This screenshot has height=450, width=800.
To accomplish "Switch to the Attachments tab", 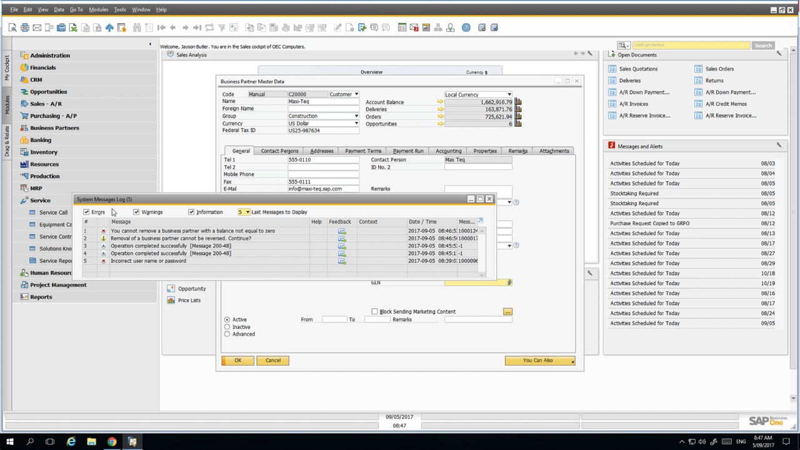I will (x=554, y=150).
